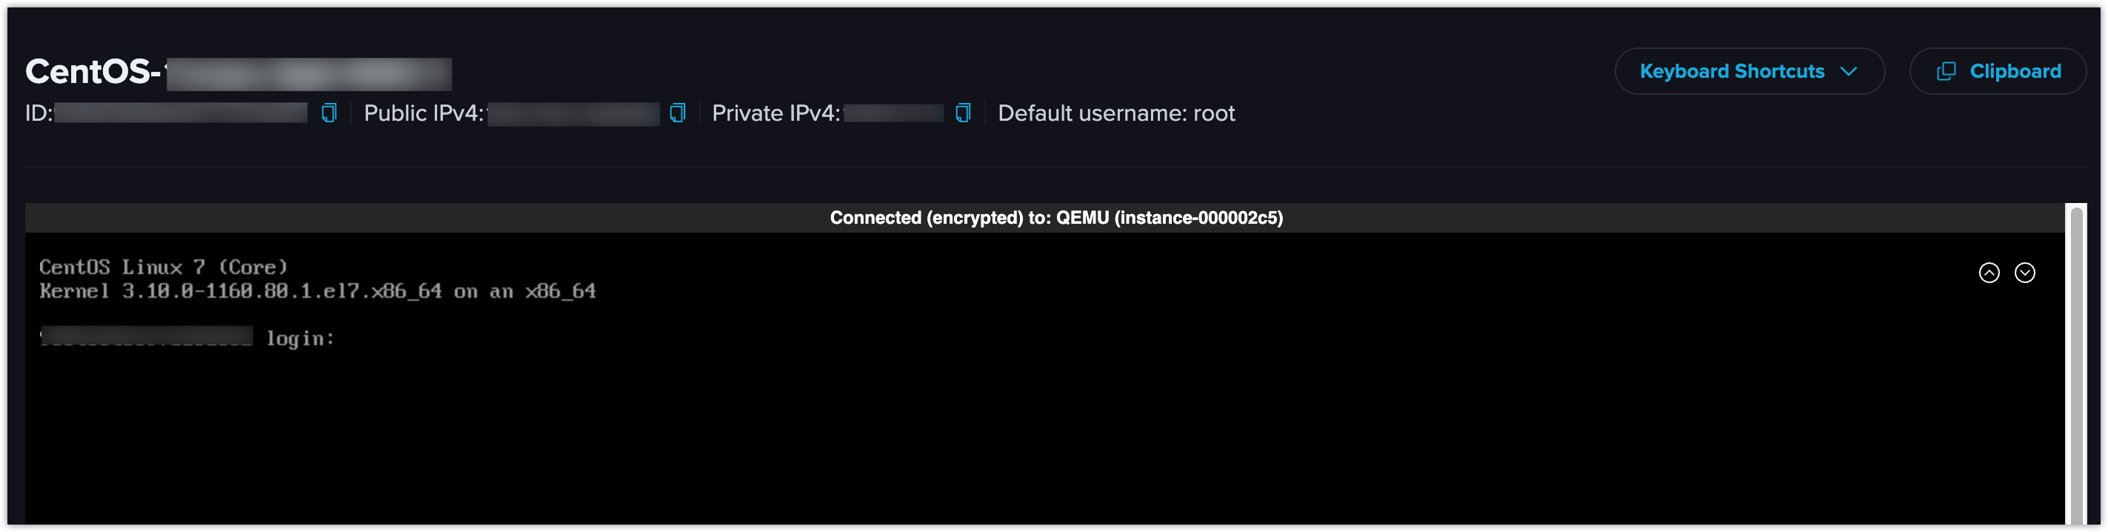Click the circled up-chevron in console

(1989, 273)
